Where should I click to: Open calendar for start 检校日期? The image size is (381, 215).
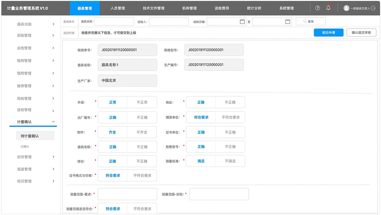[242, 21]
